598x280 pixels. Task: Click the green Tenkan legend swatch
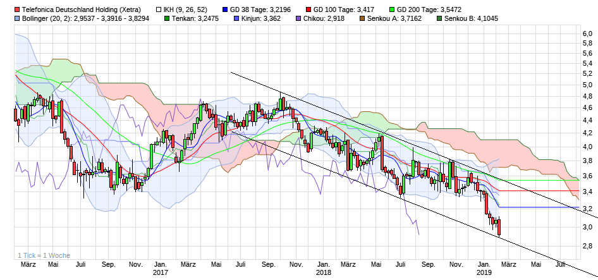[167, 18]
